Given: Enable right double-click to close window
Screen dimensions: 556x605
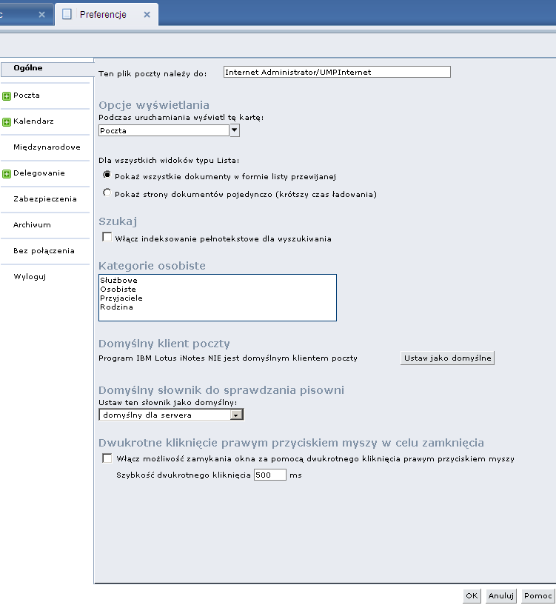Looking at the screenshot, I should click(x=107, y=458).
